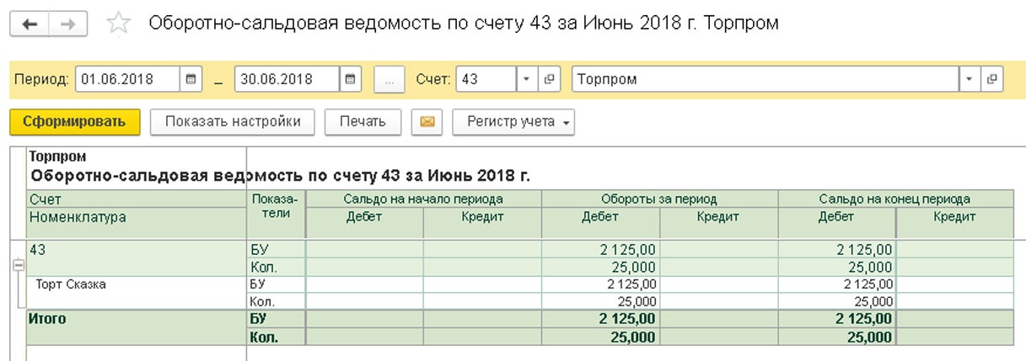Image resolution: width=1026 pixels, height=361 pixels.
Task: Expand the Торпром organization dropdown arrow
Action: click(x=969, y=79)
